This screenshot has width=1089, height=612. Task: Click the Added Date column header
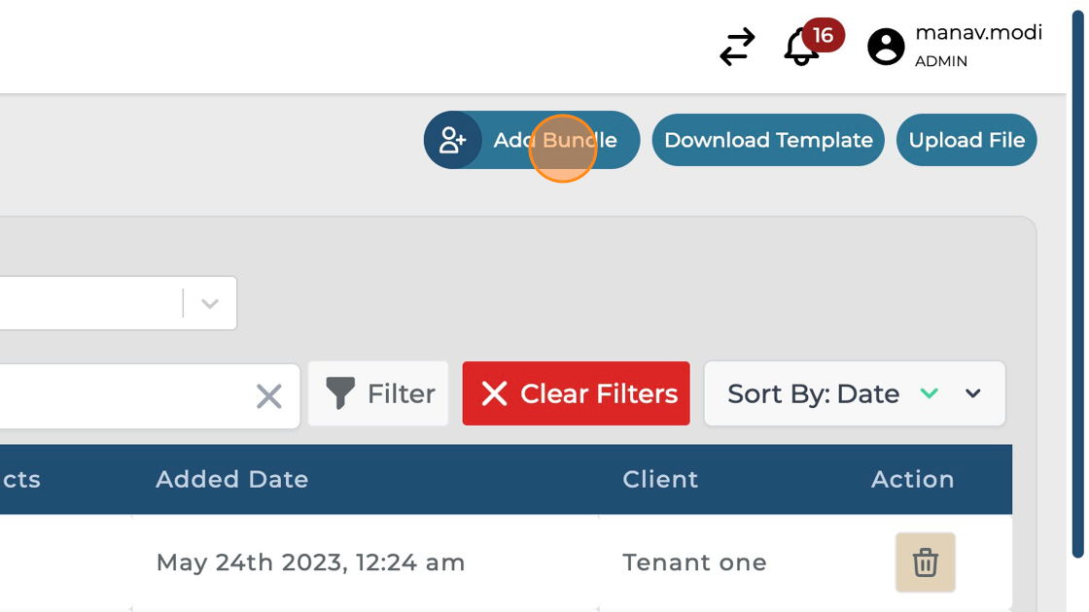click(232, 479)
